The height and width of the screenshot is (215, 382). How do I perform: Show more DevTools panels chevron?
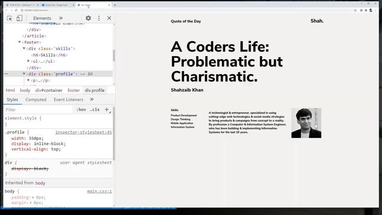[x=61, y=18]
